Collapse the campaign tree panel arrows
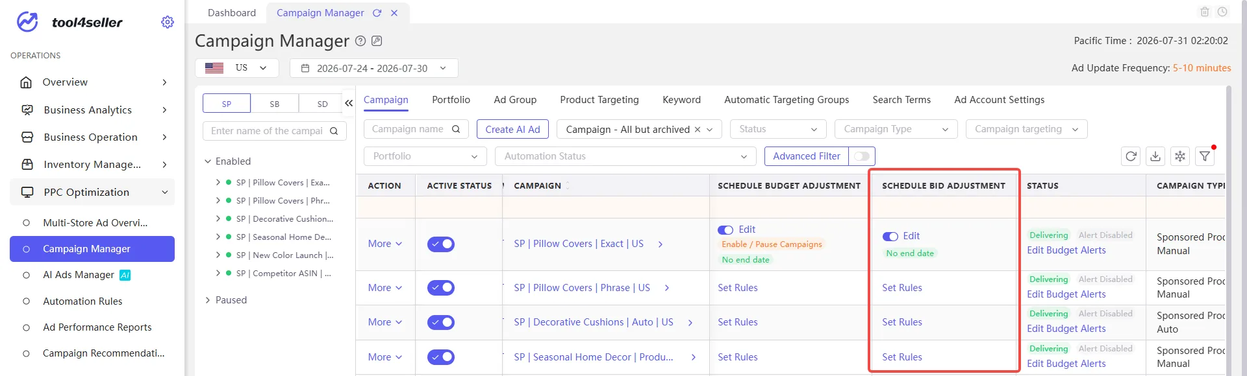Image resolution: width=1247 pixels, height=376 pixels. pos(349,103)
